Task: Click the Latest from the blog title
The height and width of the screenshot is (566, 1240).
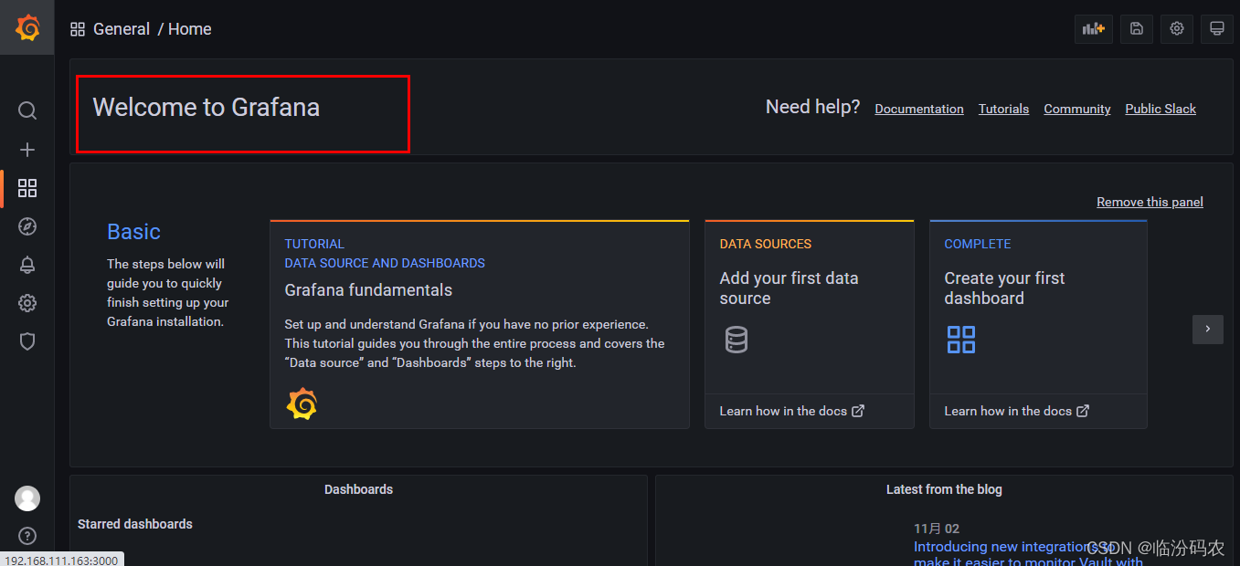Action: click(x=944, y=489)
